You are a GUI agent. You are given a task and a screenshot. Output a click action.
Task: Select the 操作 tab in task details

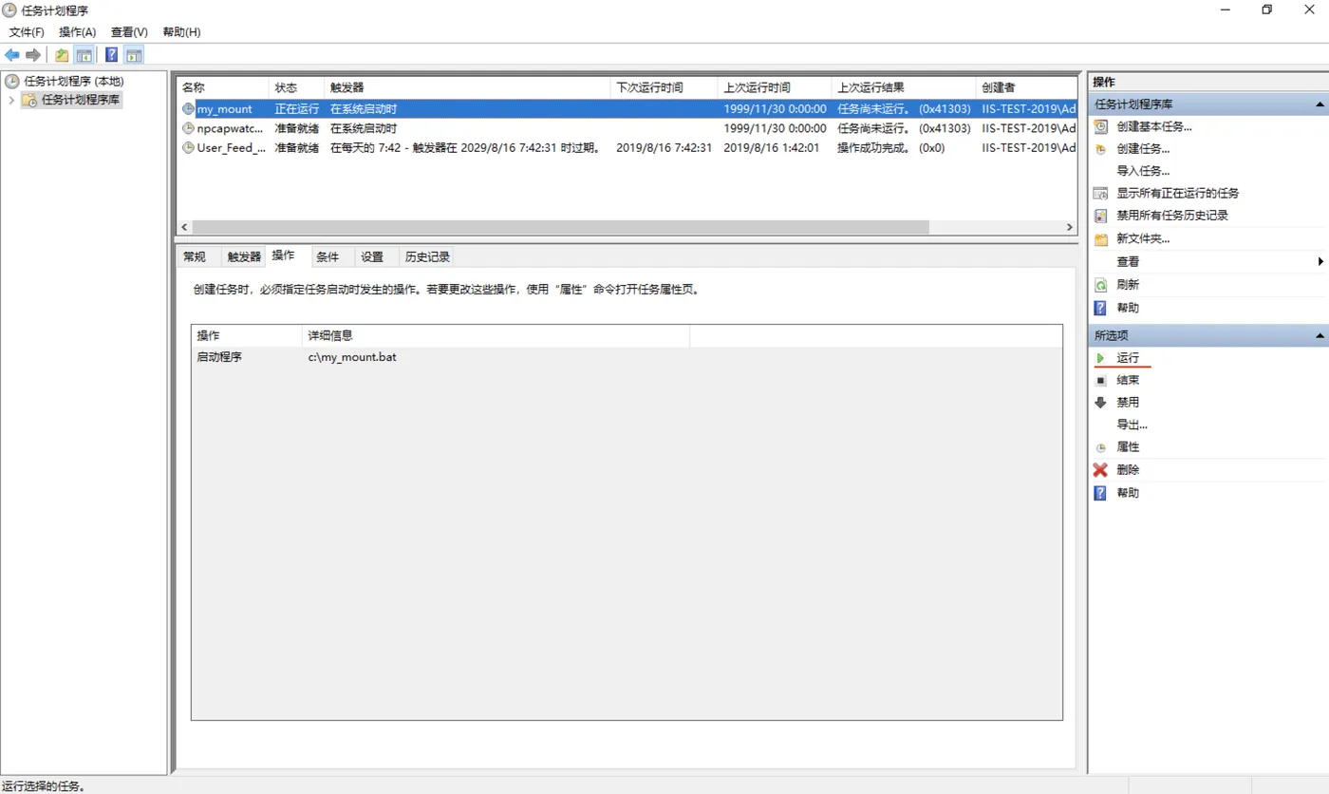[x=283, y=255]
